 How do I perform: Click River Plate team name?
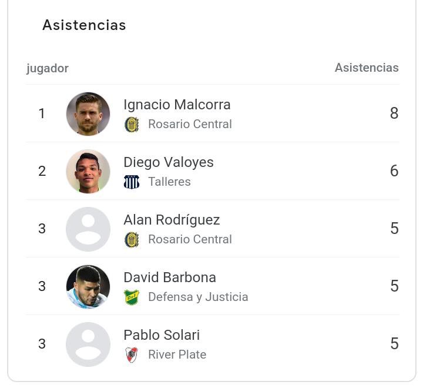[x=177, y=354]
